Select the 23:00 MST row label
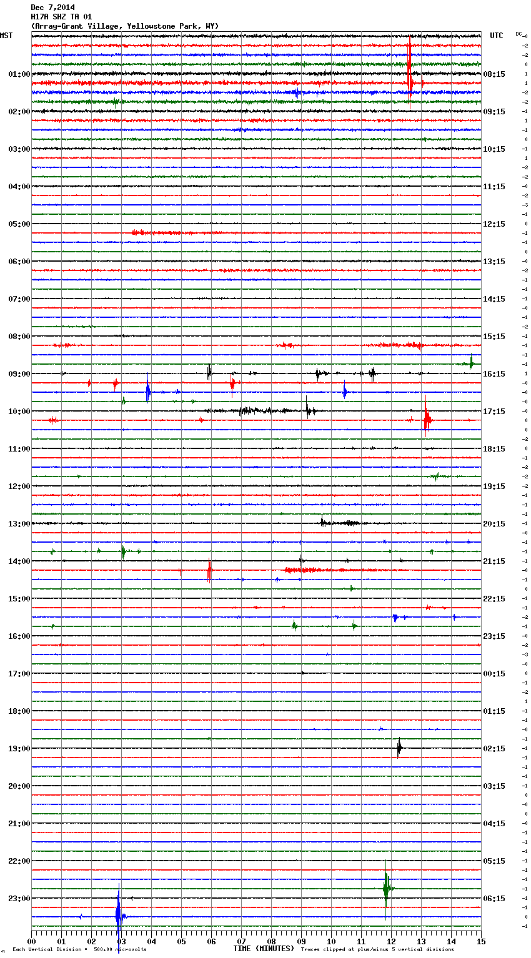This screenshot has height=958, width=531. (19, 899)
